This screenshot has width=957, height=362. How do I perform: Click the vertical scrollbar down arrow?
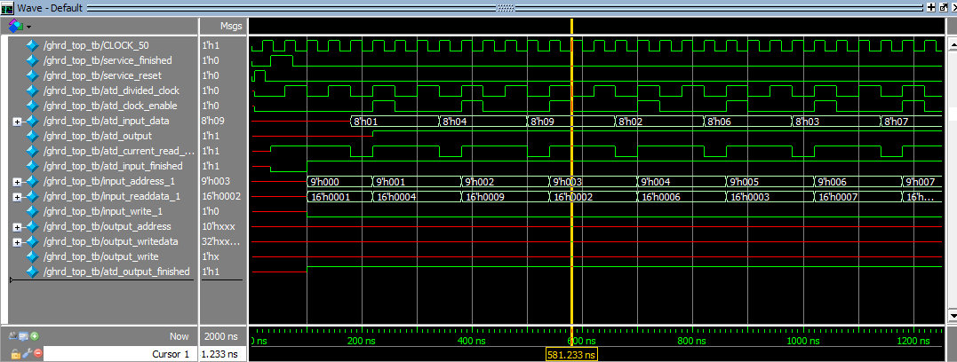click(x=952, y=316)
